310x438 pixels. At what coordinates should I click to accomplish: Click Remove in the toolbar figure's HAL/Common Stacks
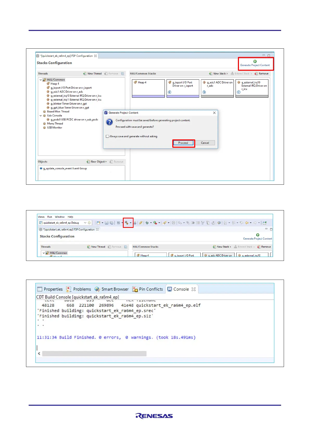(264, 247)
